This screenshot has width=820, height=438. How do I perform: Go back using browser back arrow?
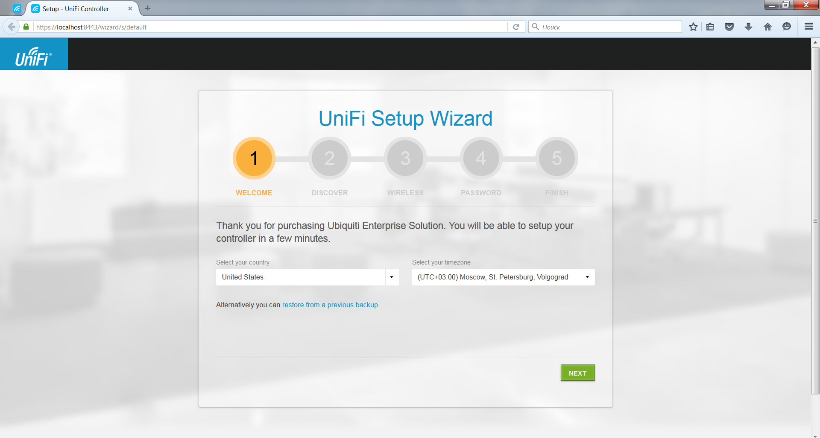(x=11, y=27)
